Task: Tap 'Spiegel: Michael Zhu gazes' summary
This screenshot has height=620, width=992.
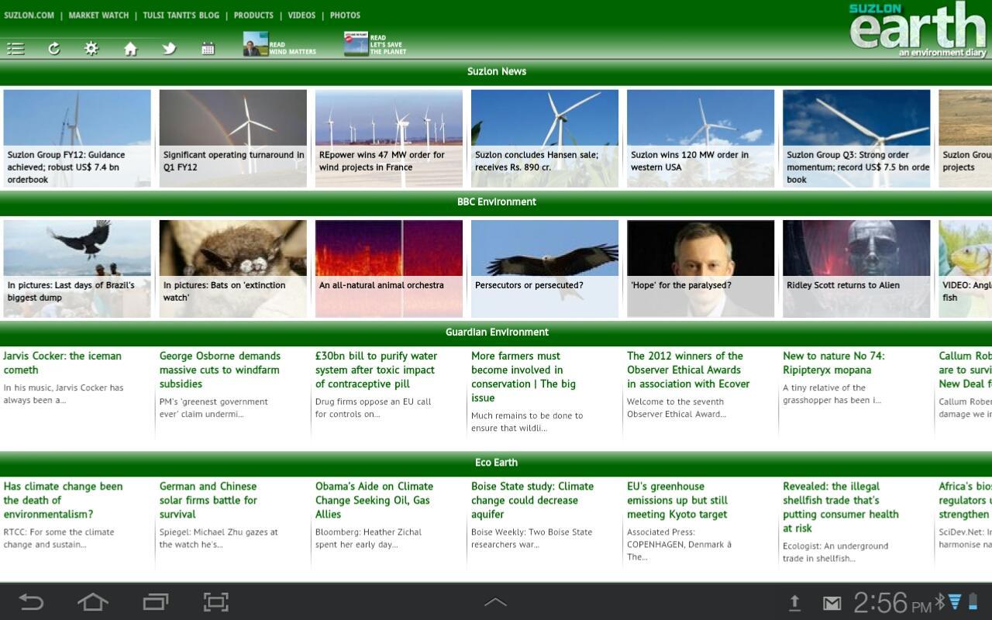Action: point(219,538)
